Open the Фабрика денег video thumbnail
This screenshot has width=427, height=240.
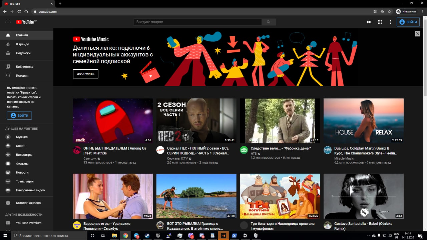pyautogui.click(x=280, y=121)
